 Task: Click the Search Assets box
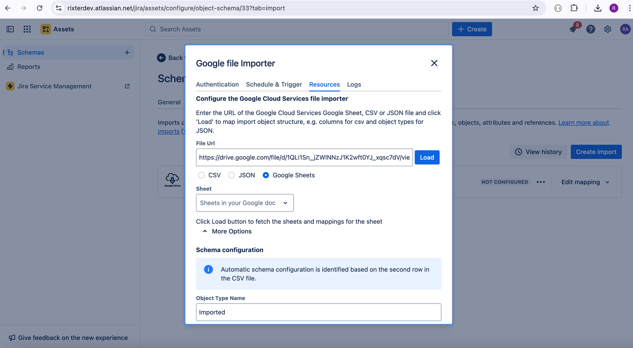click(x=297, y=29)
